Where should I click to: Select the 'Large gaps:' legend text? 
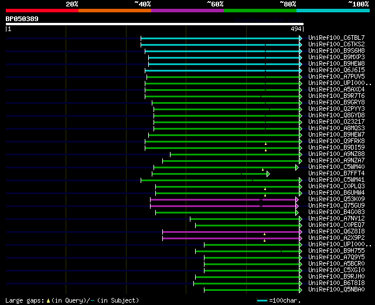click(25, 301)
